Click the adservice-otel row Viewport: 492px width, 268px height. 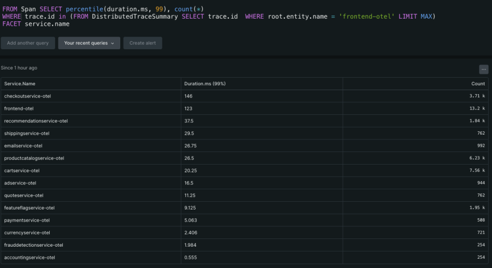pos(20,183)
